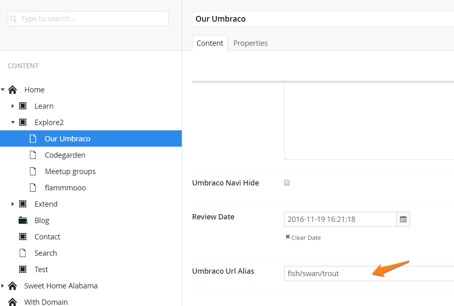Switch to the Properties tab

click(251, 43)
